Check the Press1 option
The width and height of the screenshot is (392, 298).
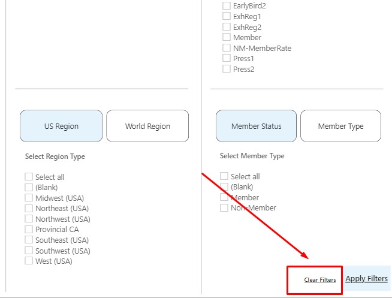point(227,58)
